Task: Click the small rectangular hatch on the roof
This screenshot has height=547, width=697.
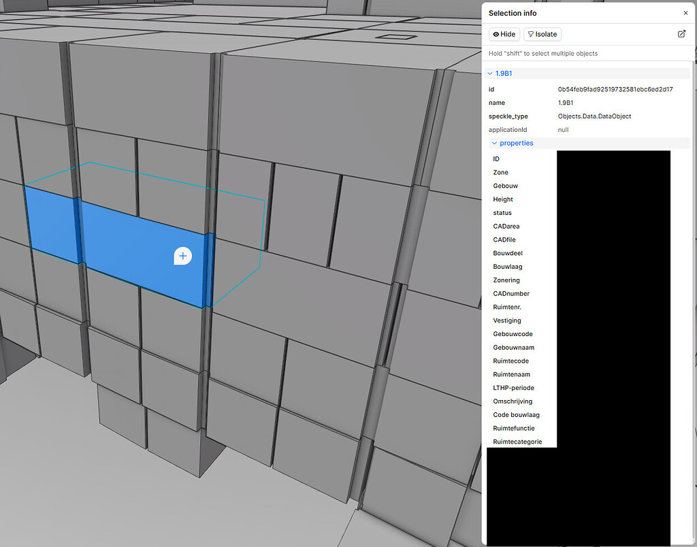Action: pos(395,37)
